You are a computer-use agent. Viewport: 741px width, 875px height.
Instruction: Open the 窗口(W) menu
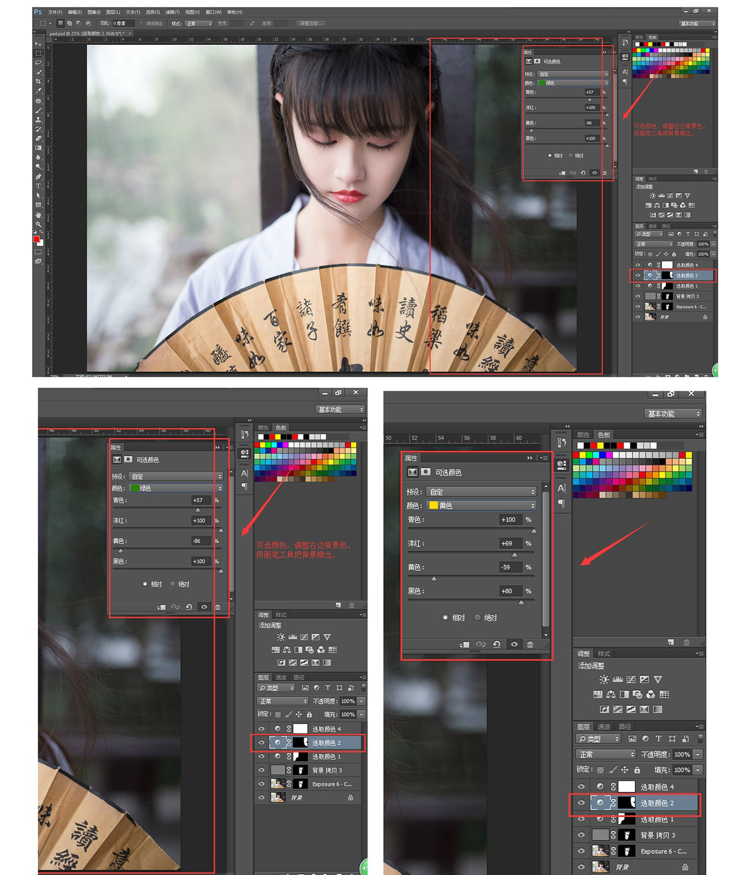pyautogui.click(x=213, y=12)
